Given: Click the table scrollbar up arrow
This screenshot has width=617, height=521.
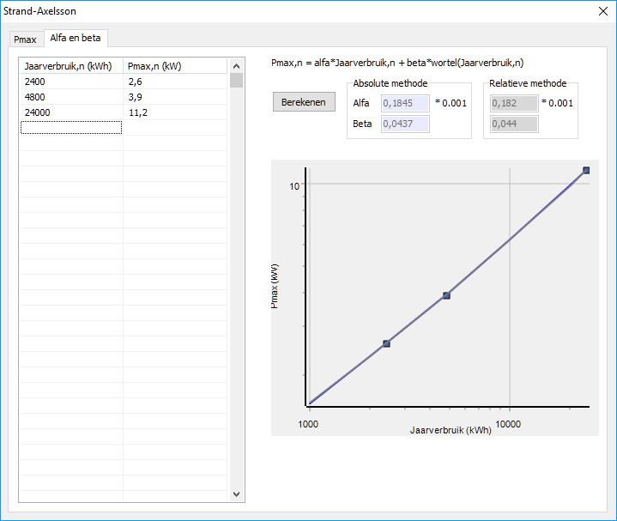Looking at the screenshot, I should point(237,66).
